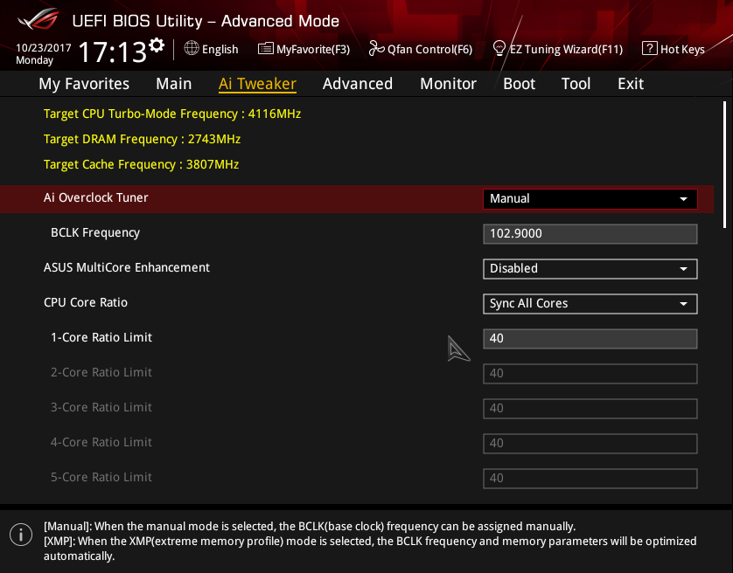The width and height of the screenshot is (733, 573).
Task: Click Disabled dropdown arrow
Action: coord(683,269)
